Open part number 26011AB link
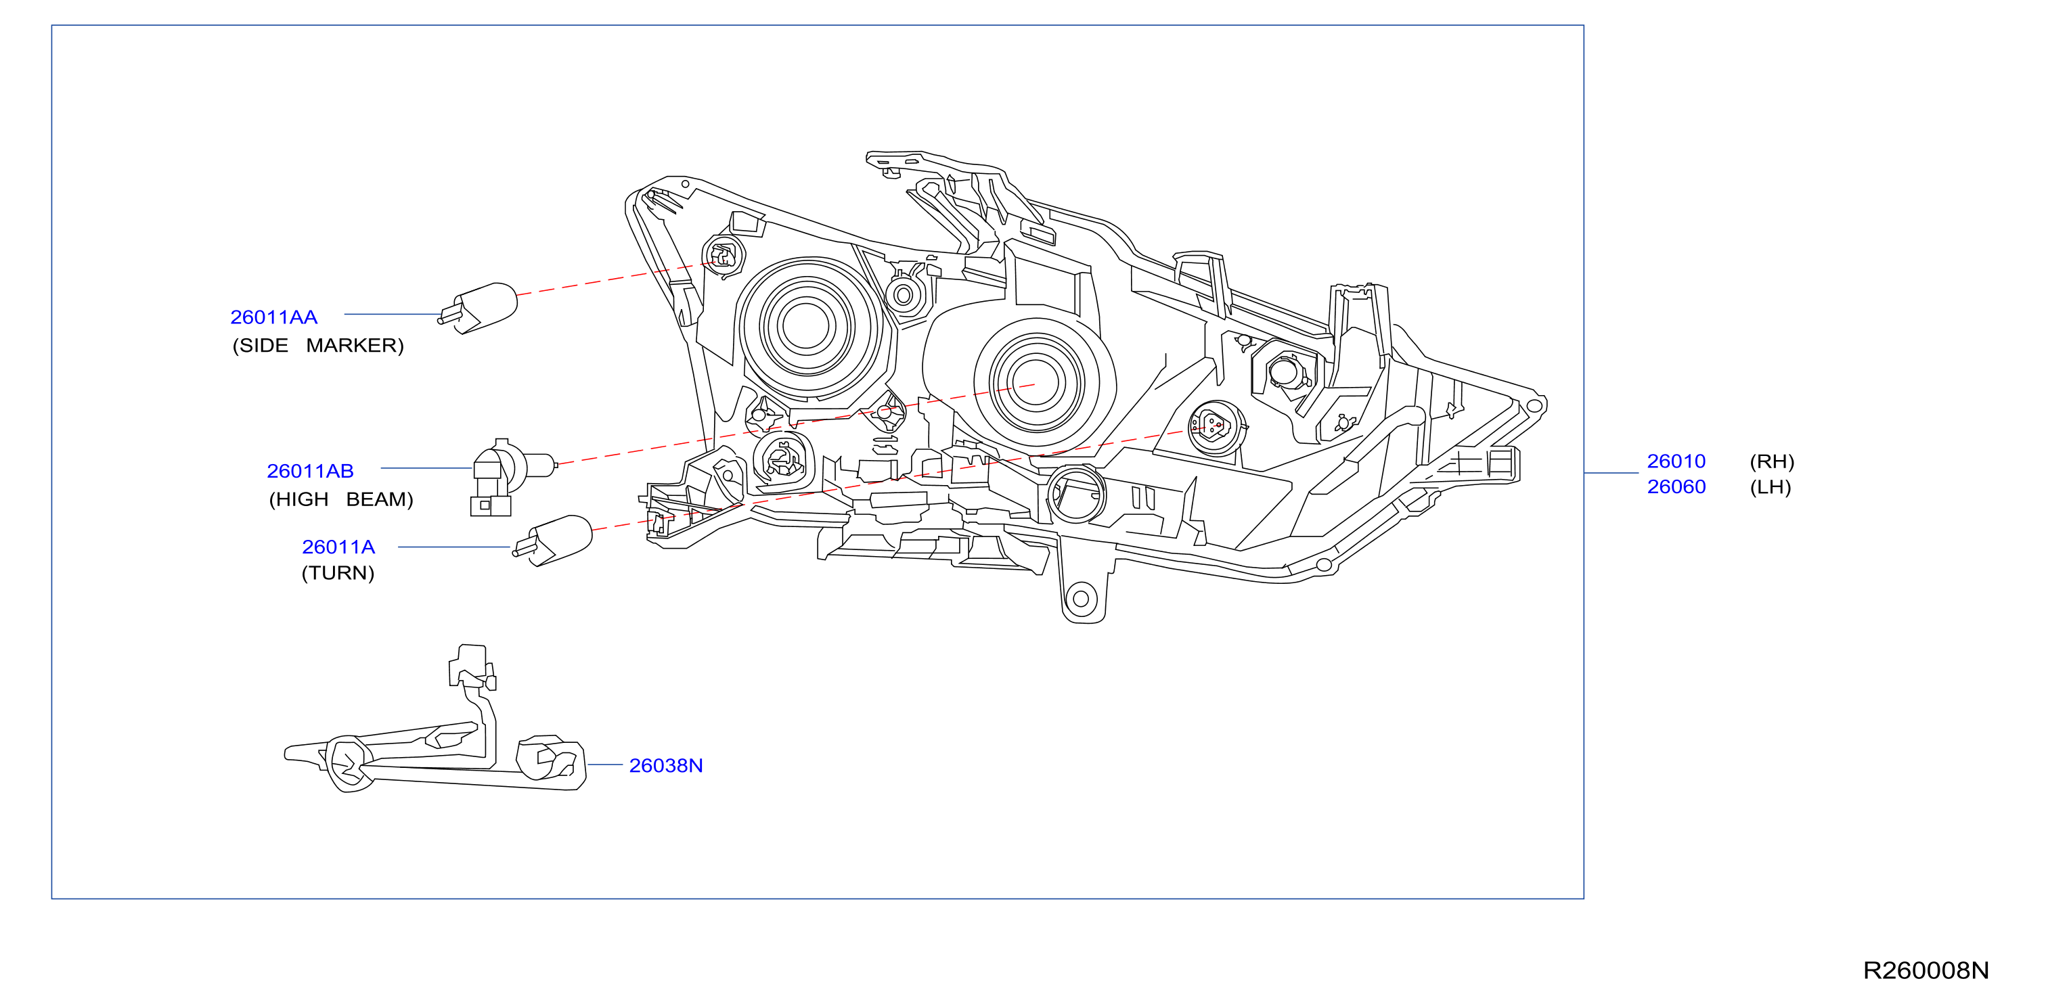2069x1004 pixels. pos(310,471)
